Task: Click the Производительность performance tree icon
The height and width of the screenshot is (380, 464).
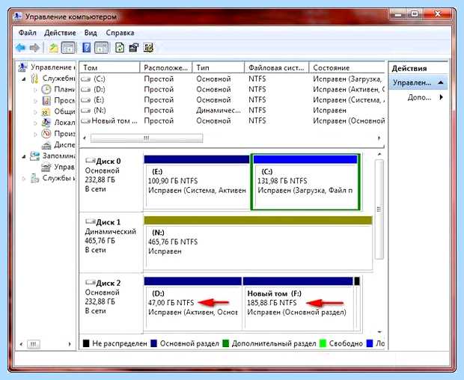Action: [x=46, y=134]
